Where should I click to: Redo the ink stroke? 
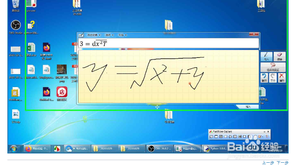(x=273, y=77)
